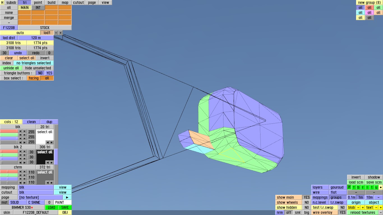Click the minus button beside lod1
This screenshot has height=215, width=383.
pos(56,33)
